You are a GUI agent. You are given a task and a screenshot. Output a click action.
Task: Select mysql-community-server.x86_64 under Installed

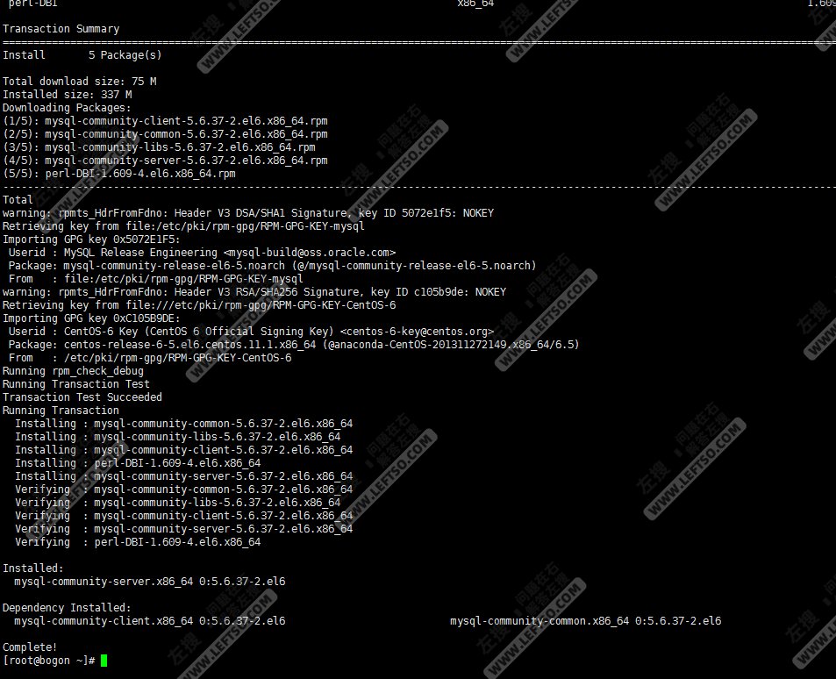118,581
